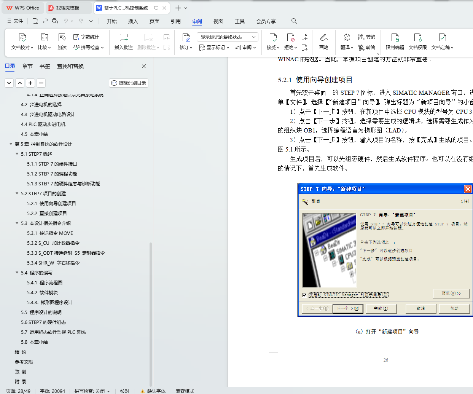The height and width of the screenshot is (394, 473).
Task: Demote heading with the minus button
Action: [41, 83]
